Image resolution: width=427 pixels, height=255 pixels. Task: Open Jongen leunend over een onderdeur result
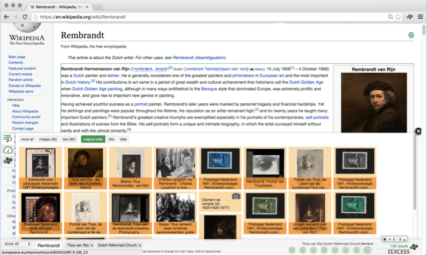[310, 213]
